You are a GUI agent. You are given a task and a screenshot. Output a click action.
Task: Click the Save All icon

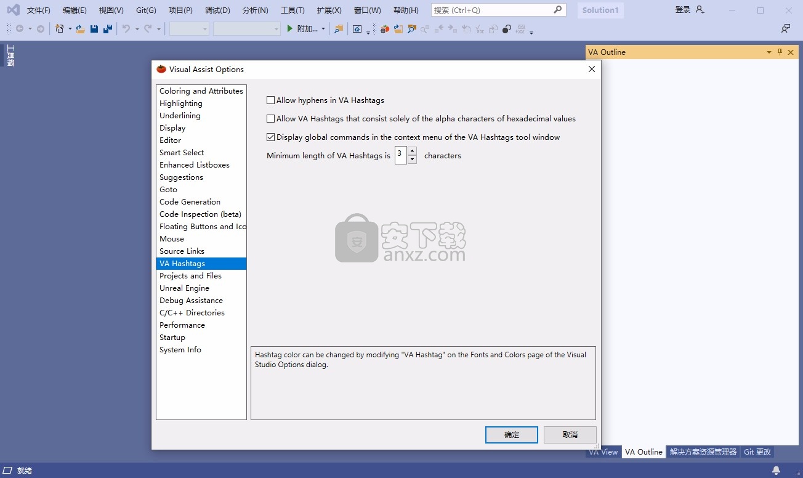[108, 28]
